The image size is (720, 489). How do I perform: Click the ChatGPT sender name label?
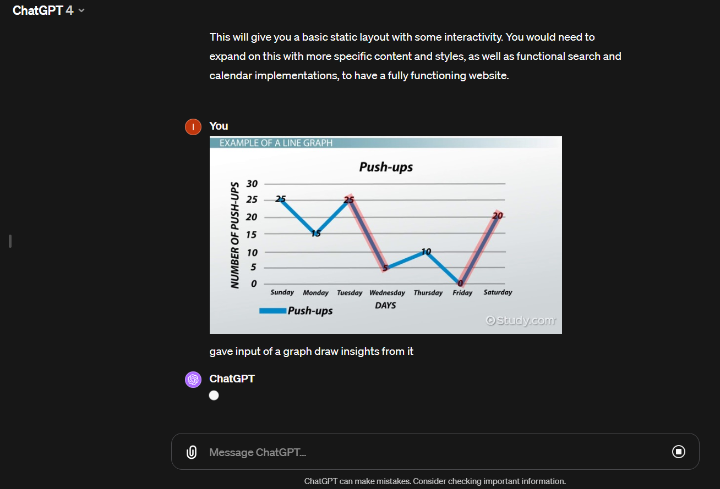coord(232,379)
